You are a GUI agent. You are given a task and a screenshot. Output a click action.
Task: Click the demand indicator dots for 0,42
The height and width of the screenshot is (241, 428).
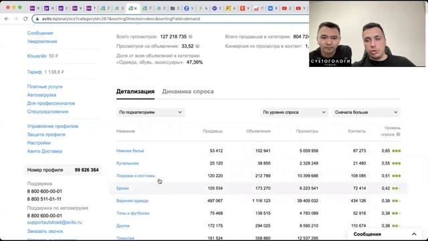coord(397,188)
